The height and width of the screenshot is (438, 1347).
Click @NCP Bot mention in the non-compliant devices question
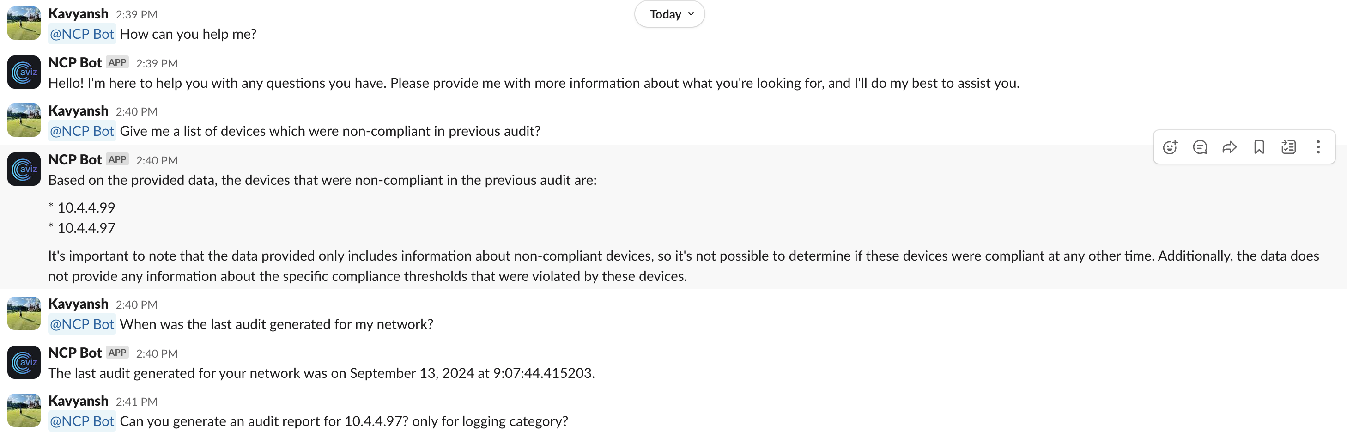(x=82, y=131)
